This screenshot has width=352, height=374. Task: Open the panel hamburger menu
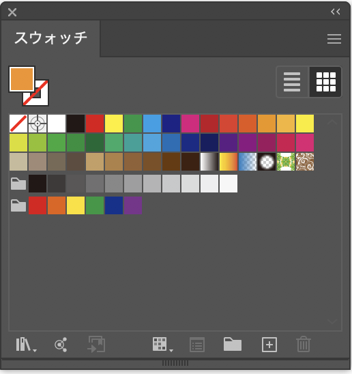334,39
